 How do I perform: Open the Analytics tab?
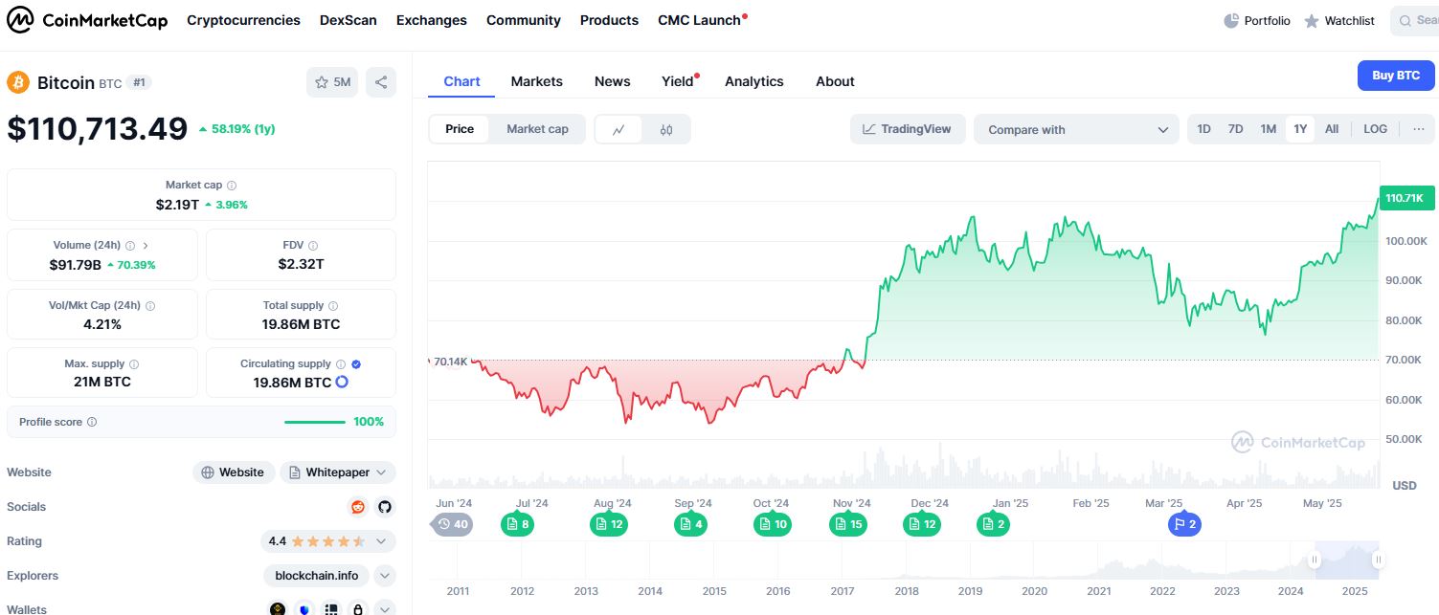pos(753,81)
